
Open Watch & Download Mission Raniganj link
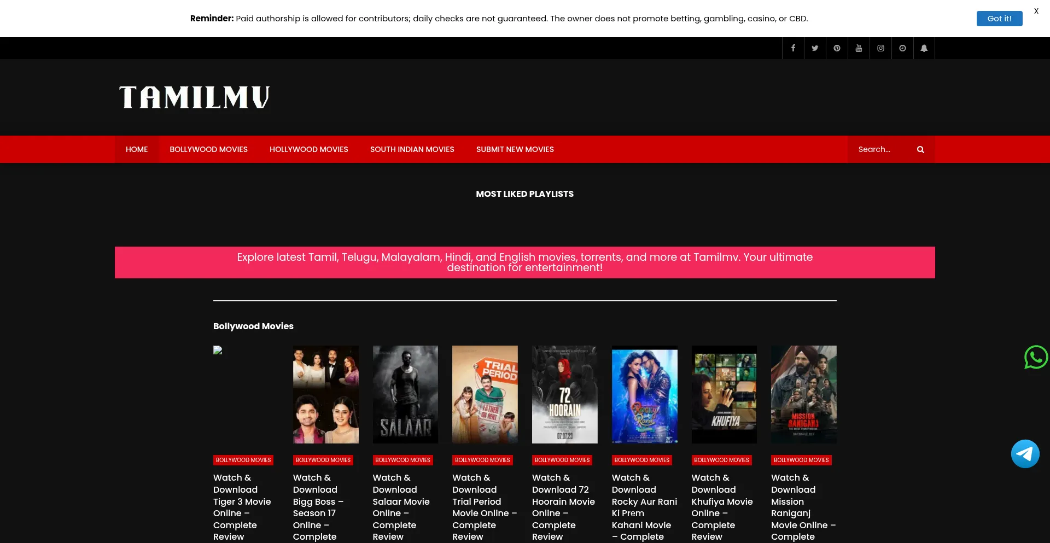803,507
